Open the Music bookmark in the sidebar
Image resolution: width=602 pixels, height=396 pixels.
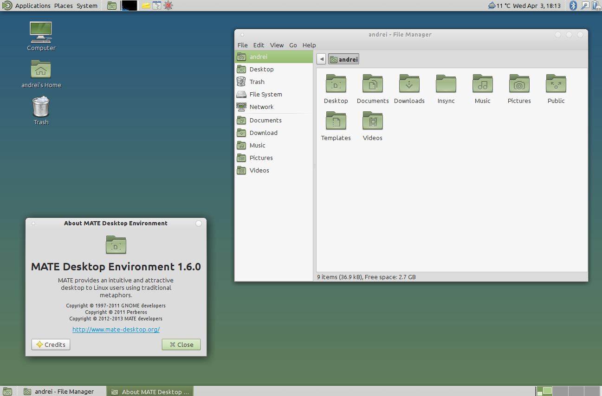pyautogui.click(x=274, y=145)
